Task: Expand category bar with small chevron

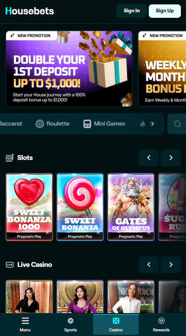Action: tap(153, 123)
